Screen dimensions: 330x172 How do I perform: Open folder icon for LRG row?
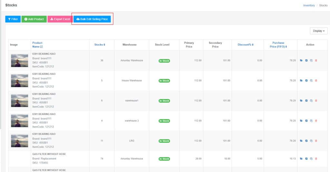coord(301,141)
